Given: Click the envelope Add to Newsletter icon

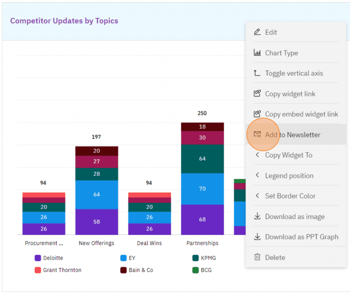Looking at the screenshot, I should (x=257, y=134).
